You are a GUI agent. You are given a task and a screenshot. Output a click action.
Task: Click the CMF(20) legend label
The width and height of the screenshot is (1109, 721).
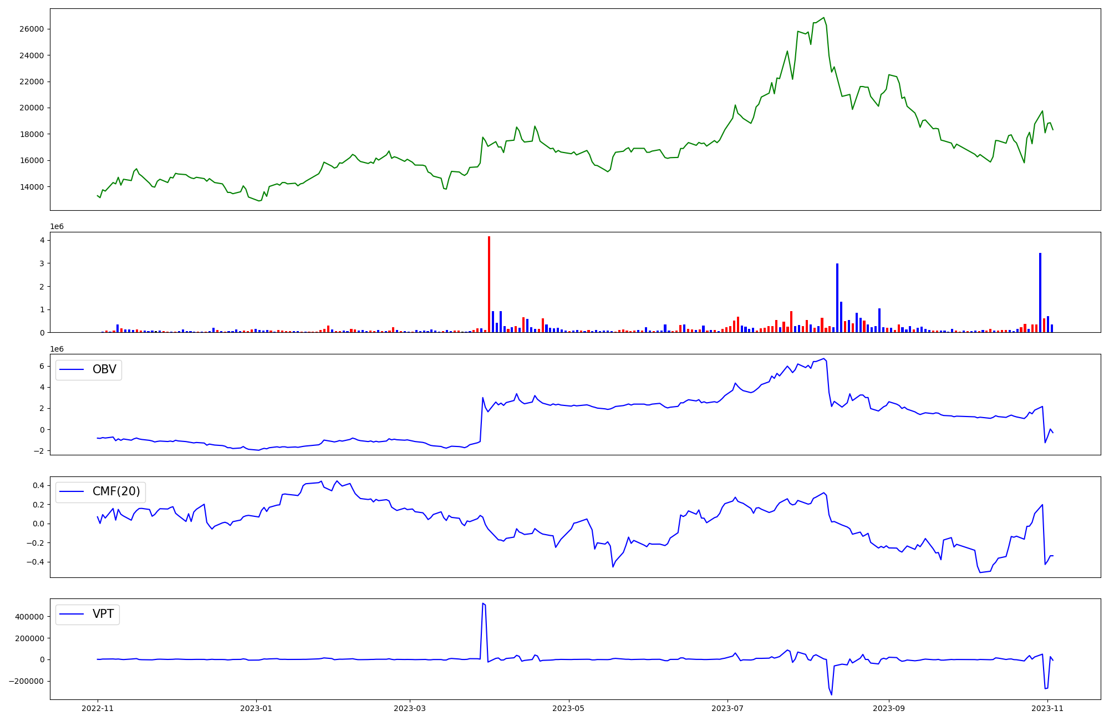click(x=116, y=492)
